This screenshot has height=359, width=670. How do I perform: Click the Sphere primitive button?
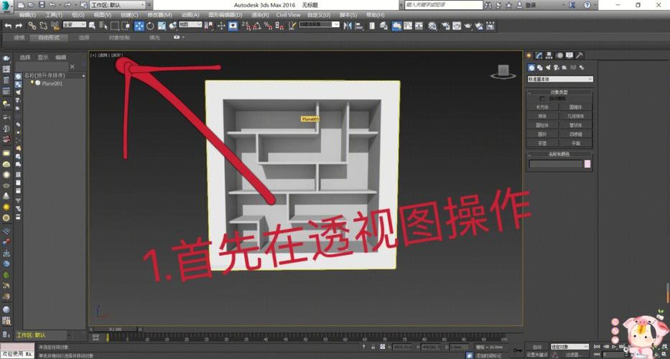pyautogui.click(x=542, y=116)
